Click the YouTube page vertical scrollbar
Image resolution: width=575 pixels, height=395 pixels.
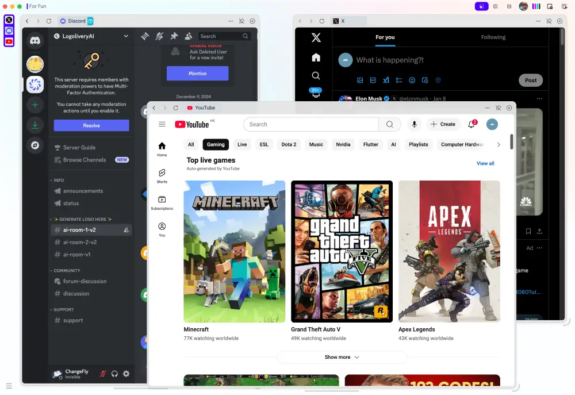click(512, 141)
